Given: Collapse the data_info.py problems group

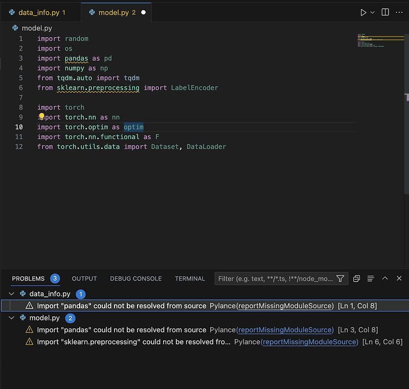Looking at the screenshot, I should [11, 294].
